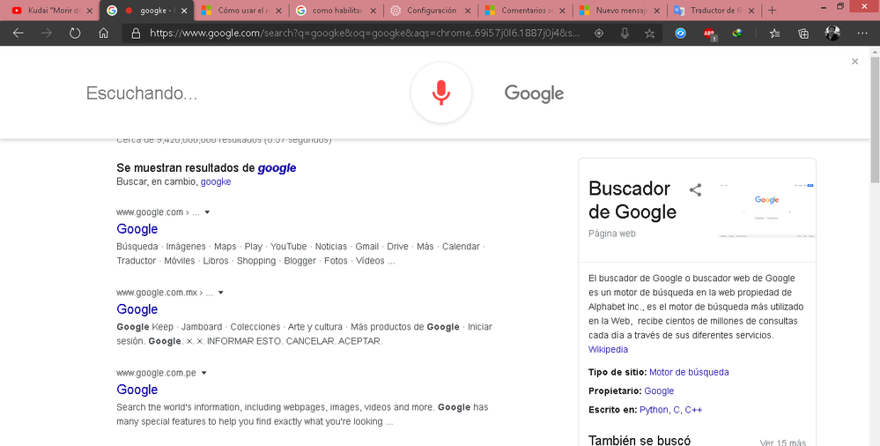Screen dimensions: 880x446
Task: Add this page to favorites with star
Action: tap(650, 33)
